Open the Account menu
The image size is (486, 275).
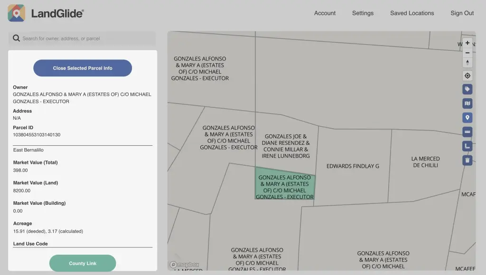point(325,13)
